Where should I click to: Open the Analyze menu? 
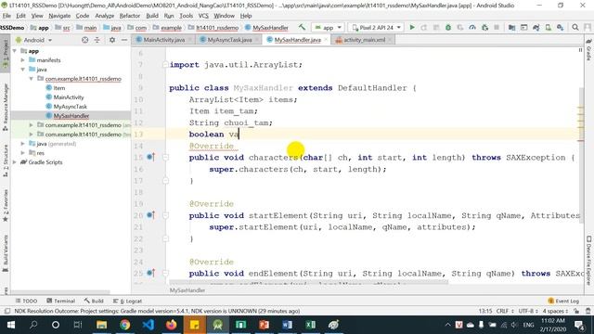click(x=104, y=16)
